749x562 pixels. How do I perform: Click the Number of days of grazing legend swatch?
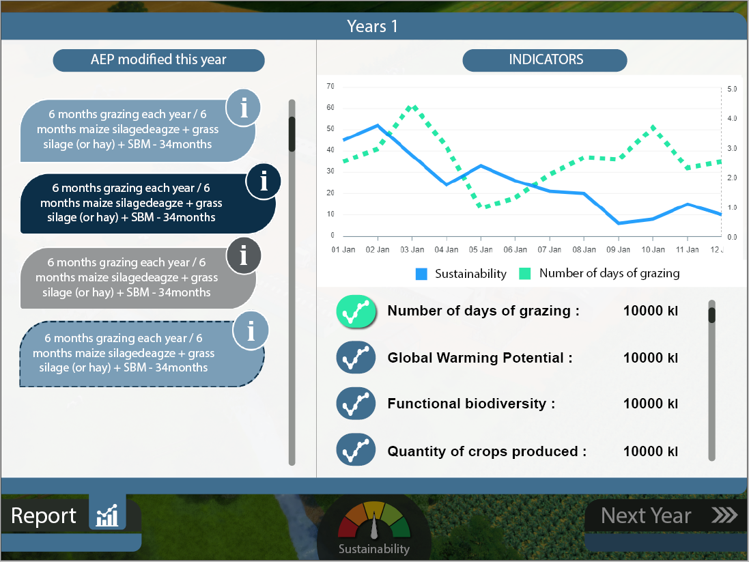525,274
